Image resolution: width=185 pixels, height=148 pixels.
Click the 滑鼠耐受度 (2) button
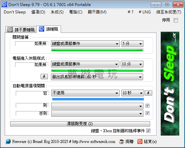pyautogui.click(x=80, y=124)
